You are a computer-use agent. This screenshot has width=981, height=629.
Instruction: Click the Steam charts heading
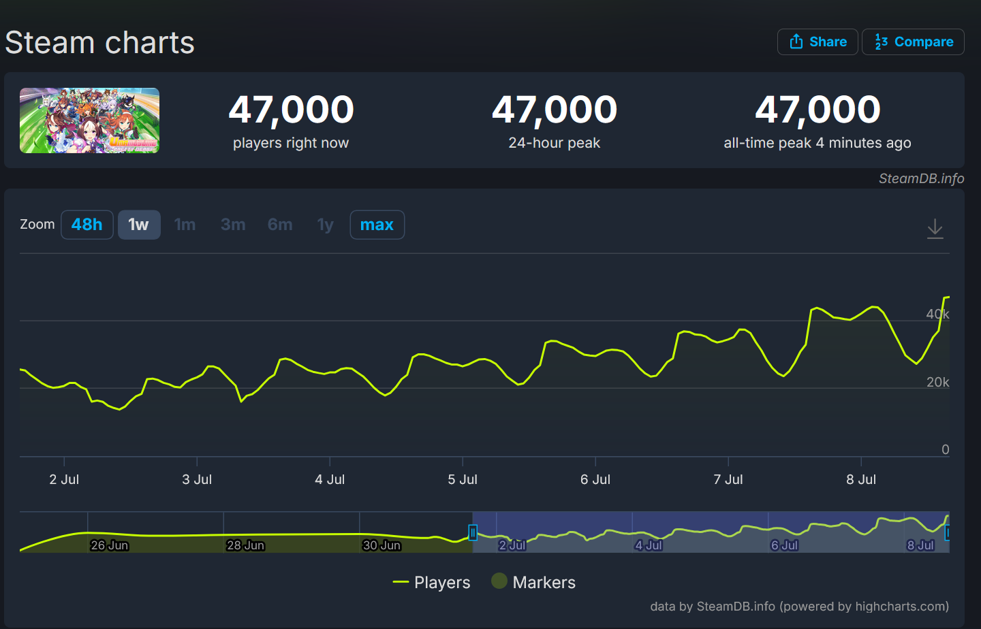point(100,42)
